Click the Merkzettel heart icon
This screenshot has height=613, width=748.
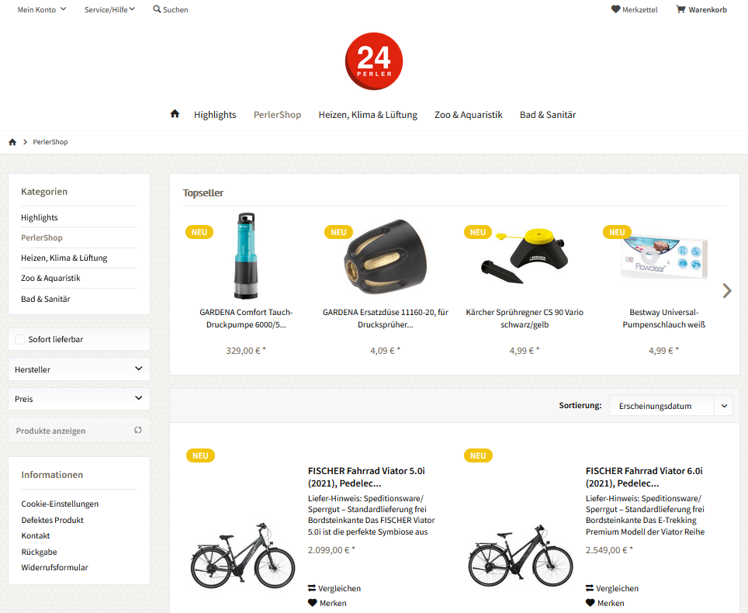click(615, 9)
